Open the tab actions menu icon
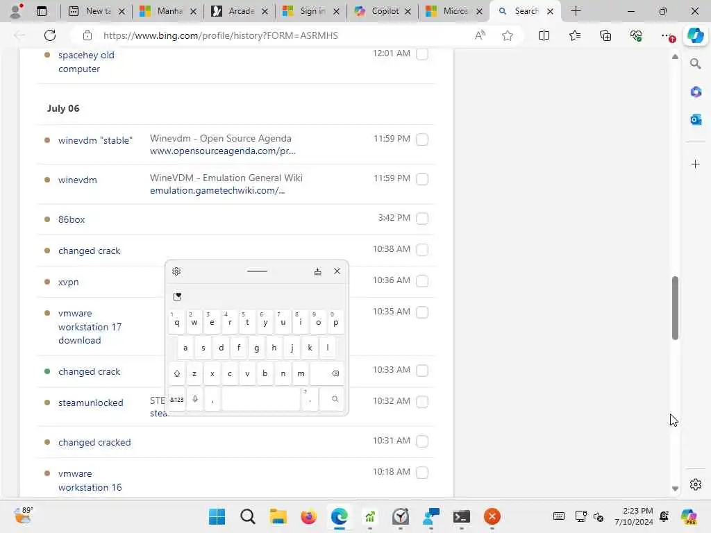The image size is (711, 533). 41,11
